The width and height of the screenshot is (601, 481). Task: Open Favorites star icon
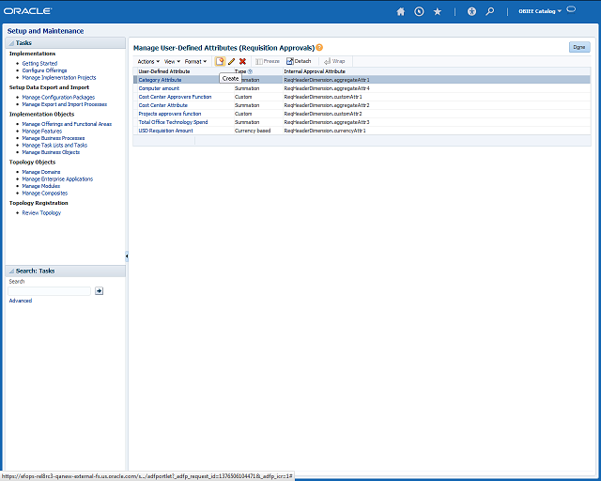point(438,11)
